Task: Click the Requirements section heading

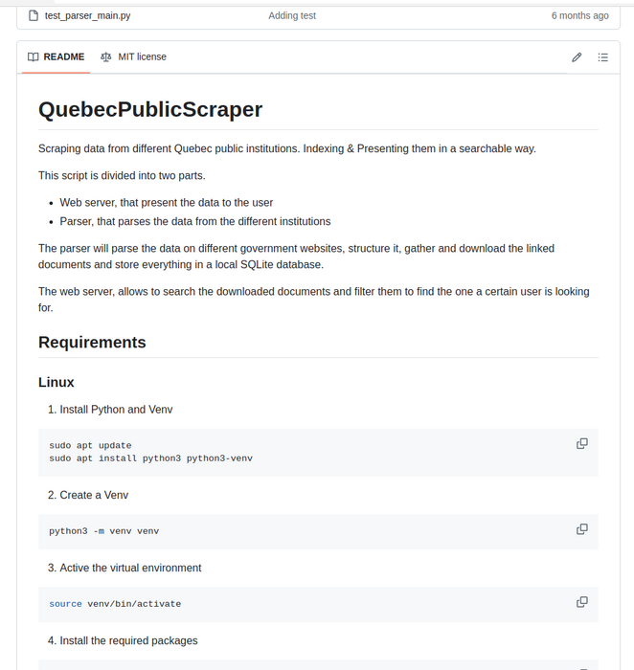Action: pyautogui.click(x=92, y=343)
